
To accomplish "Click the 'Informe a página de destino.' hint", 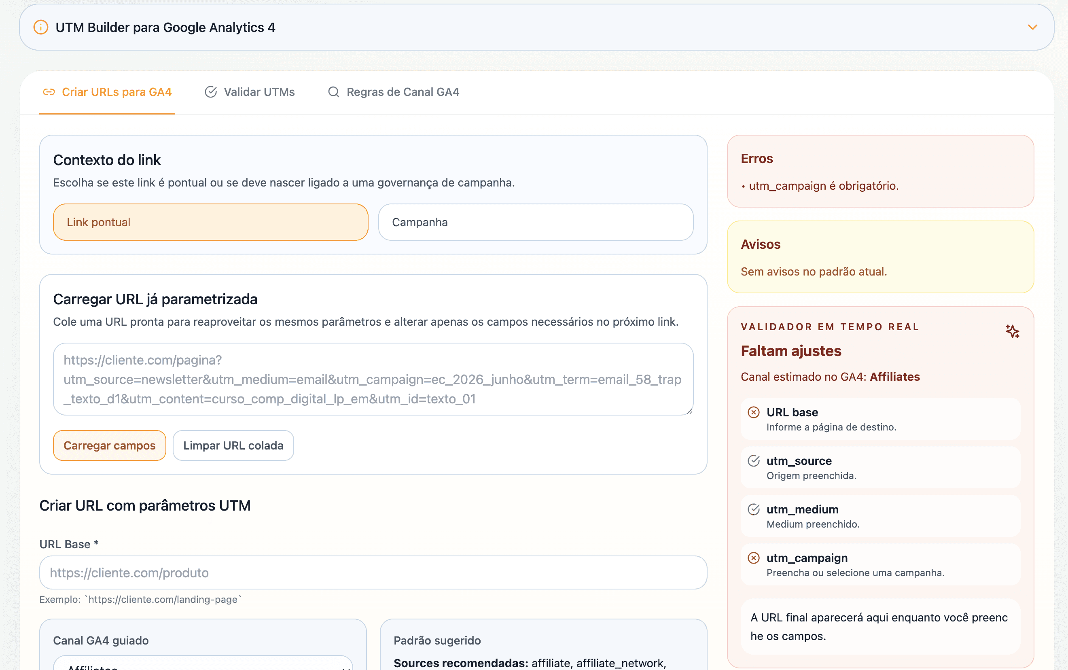I will coord(831,427).
